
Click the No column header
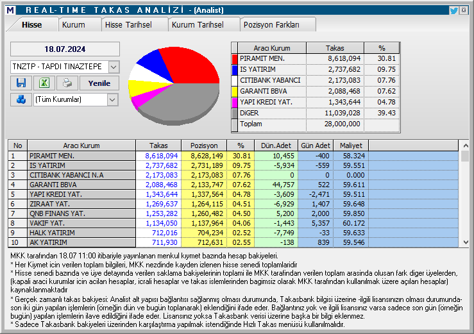click(x=18, y=146)
